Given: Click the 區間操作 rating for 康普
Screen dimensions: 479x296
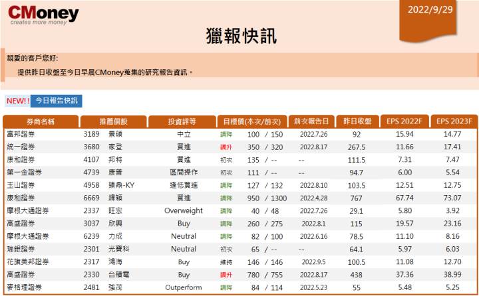Looking at the screenshot, I should coord(184,173).
